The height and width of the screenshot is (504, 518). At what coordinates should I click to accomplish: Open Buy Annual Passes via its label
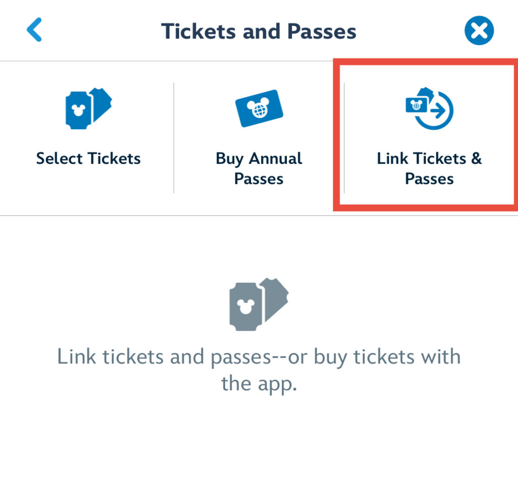click(x=259, y=168)
